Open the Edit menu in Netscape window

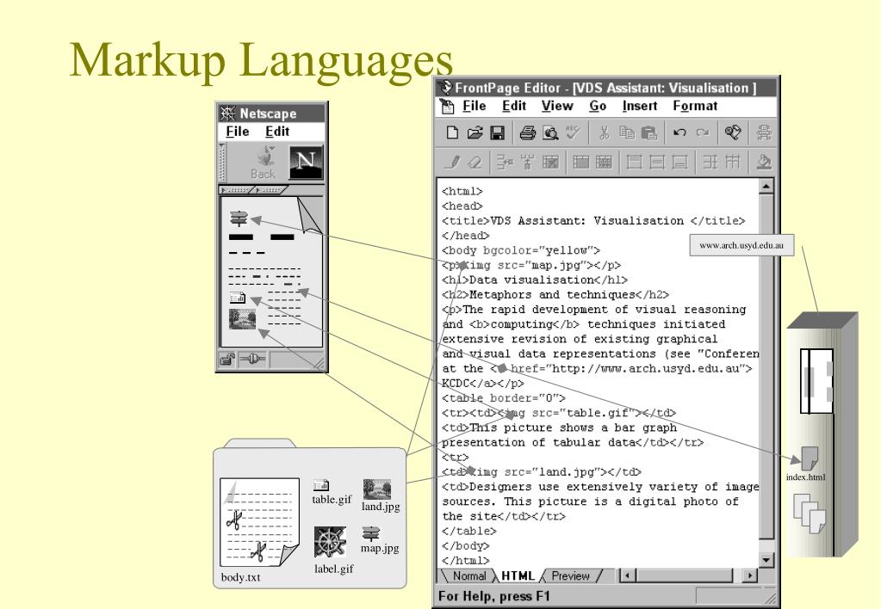click(x=277, y=132)
